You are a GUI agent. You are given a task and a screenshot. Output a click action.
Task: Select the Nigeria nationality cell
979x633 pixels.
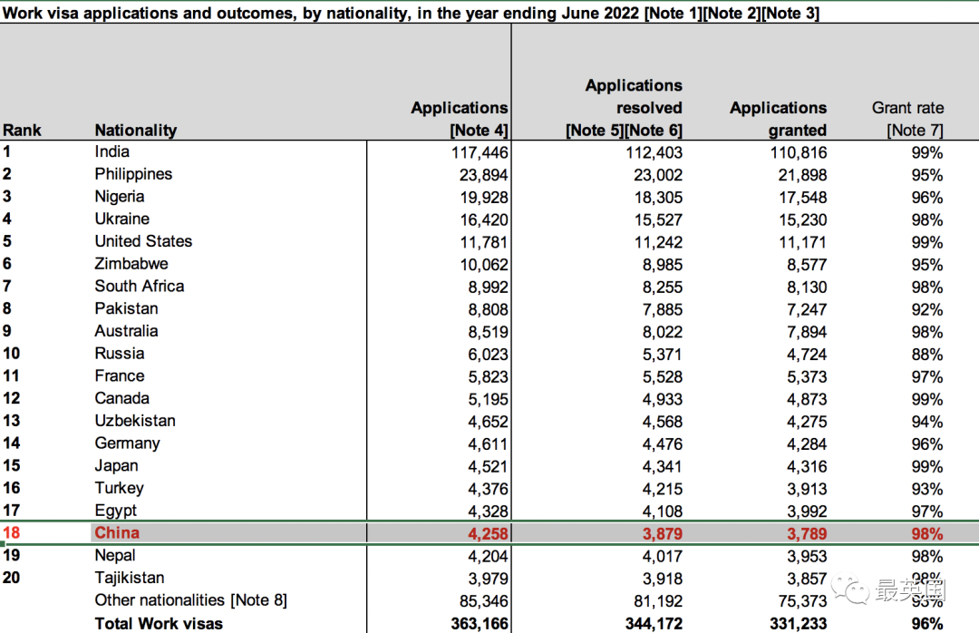(120, 197)
